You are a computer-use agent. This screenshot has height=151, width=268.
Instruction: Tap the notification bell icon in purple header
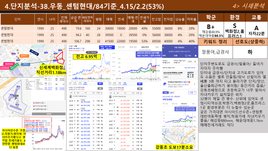point(196,56)
